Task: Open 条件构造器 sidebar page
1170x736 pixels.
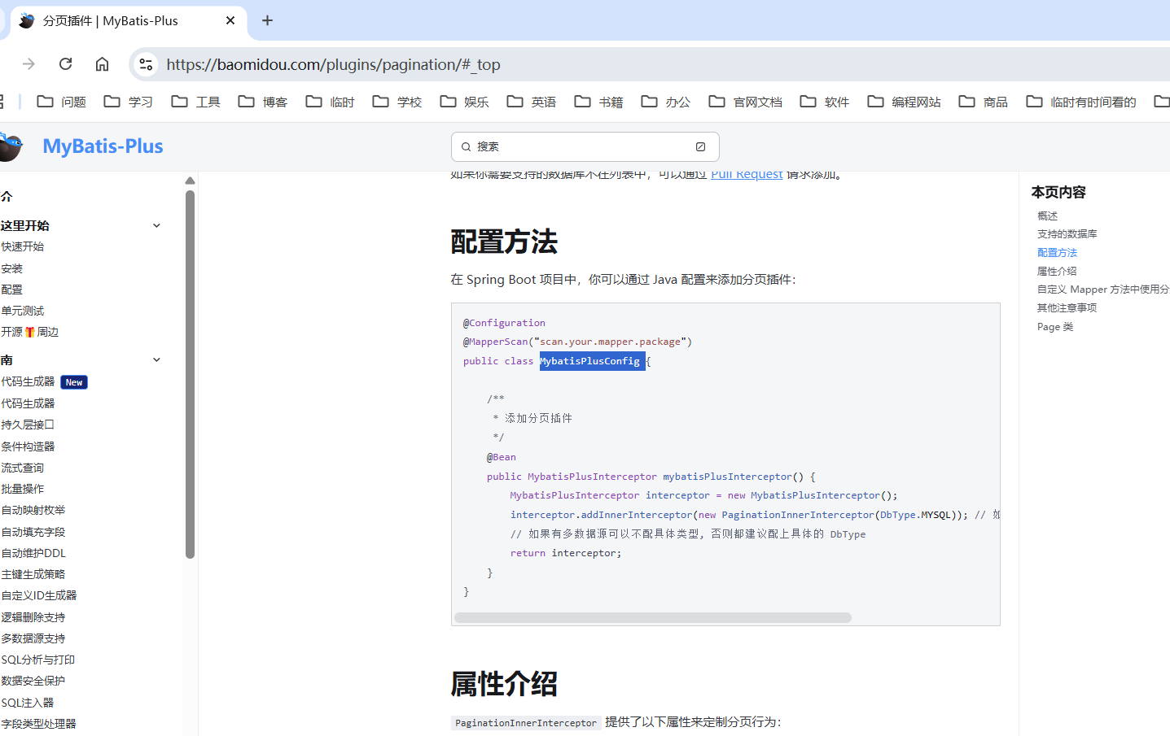Action: 28,446
